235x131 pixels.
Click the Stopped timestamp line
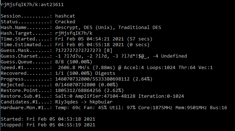pyautogui.click(x=48, y=125)
